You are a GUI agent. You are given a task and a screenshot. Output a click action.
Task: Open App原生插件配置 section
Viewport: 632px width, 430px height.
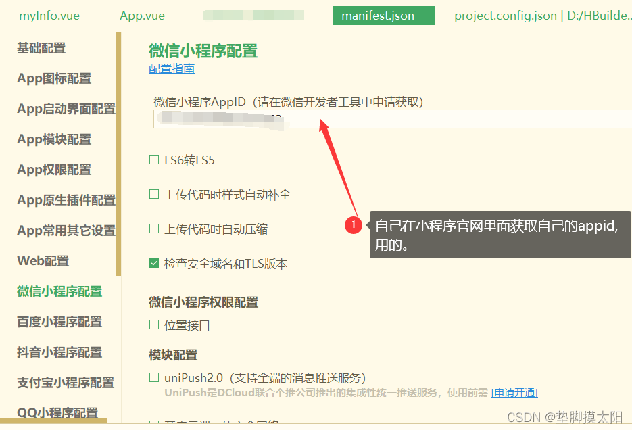click(x=66, y=200)
